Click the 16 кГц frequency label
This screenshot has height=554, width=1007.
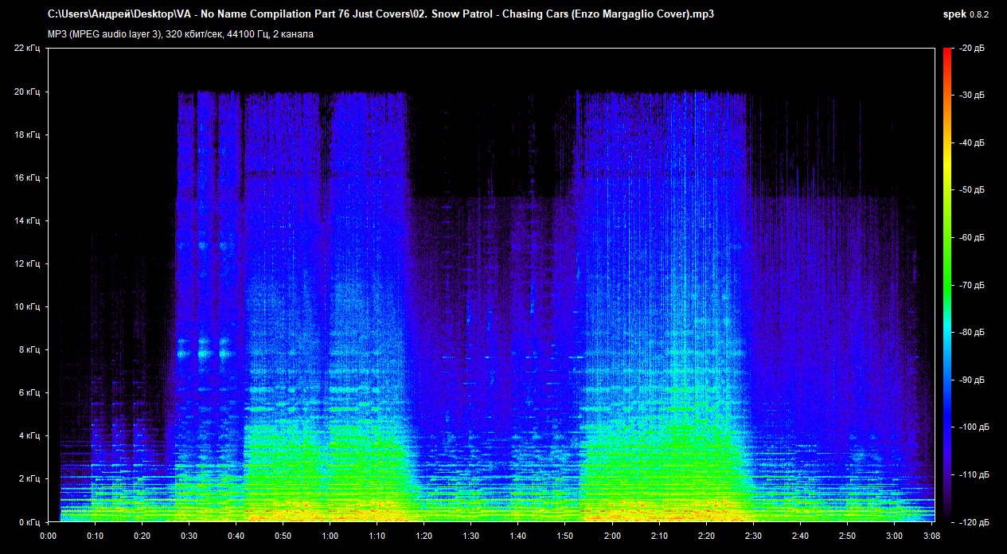26,178
